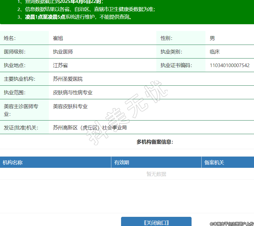
Task: Click the system maintenance notice in green banner
Action: tap(78, 17)
